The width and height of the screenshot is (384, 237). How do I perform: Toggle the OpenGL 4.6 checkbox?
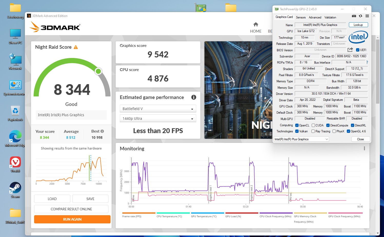click(x=348, y=131)
